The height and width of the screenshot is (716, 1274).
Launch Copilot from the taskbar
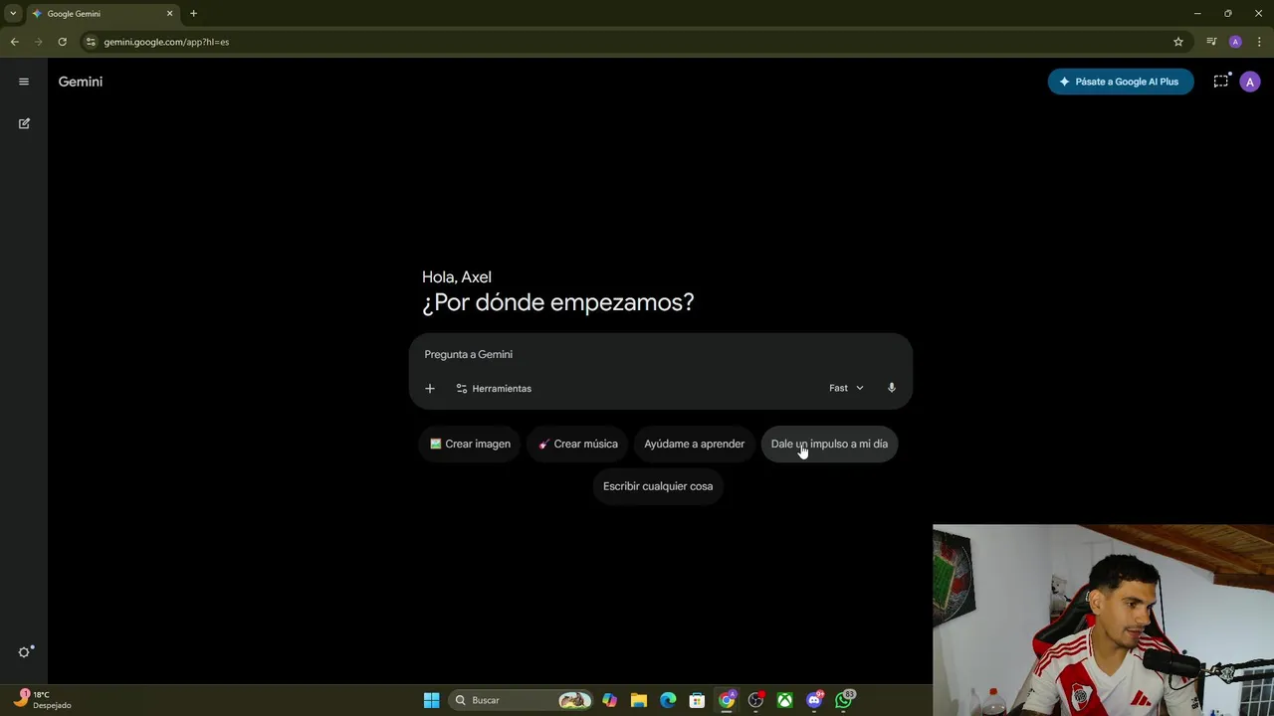[x=609, y=700]
